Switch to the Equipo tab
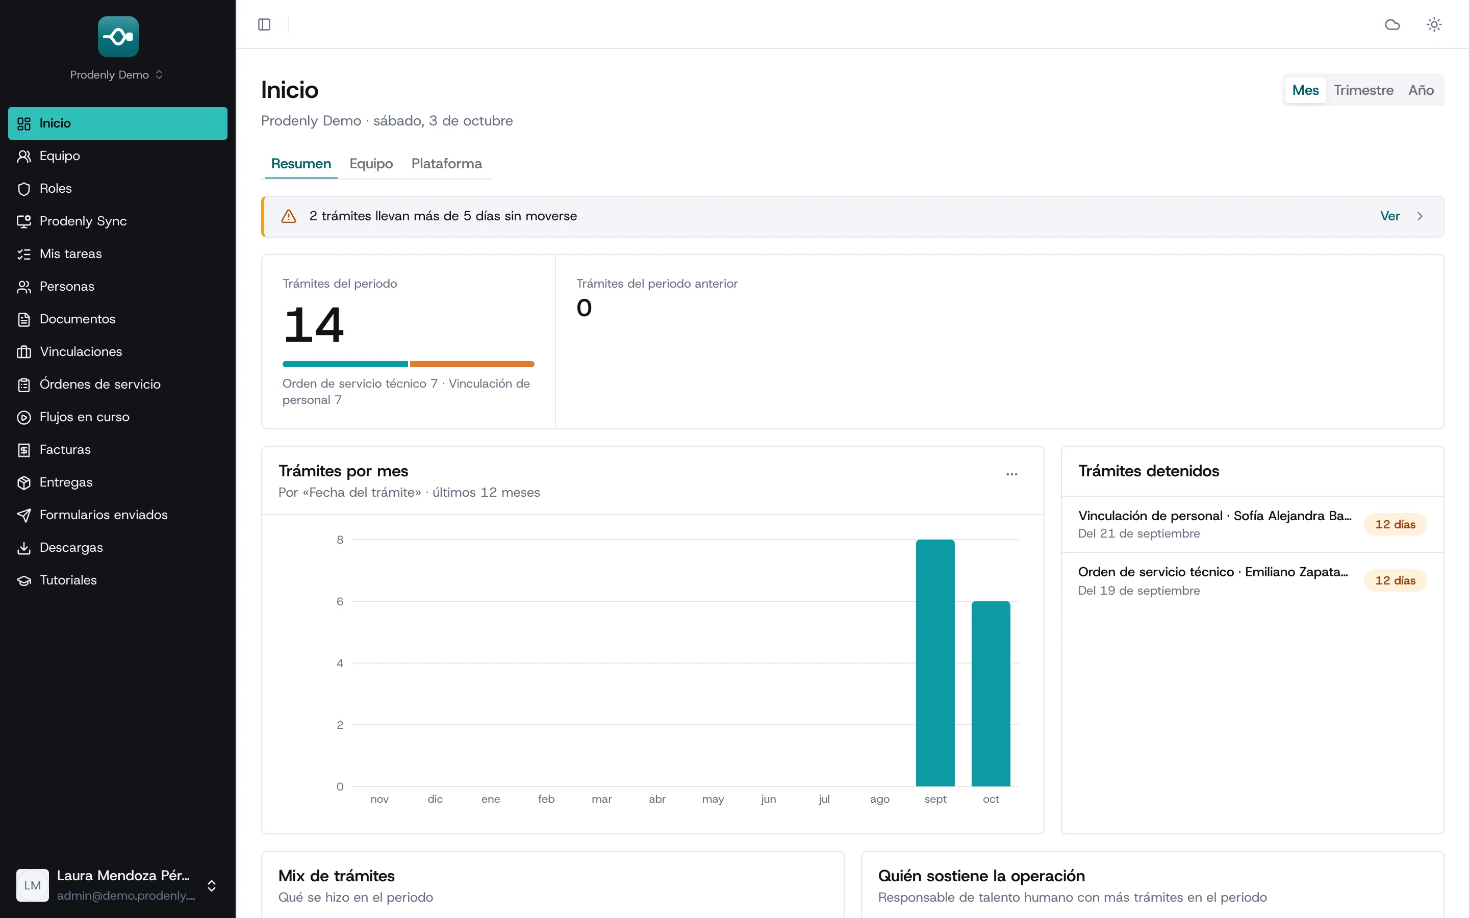 pos(371,164)
